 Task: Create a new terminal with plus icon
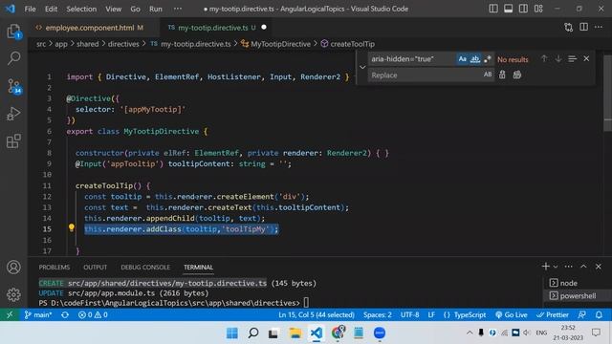coord(545,267)
